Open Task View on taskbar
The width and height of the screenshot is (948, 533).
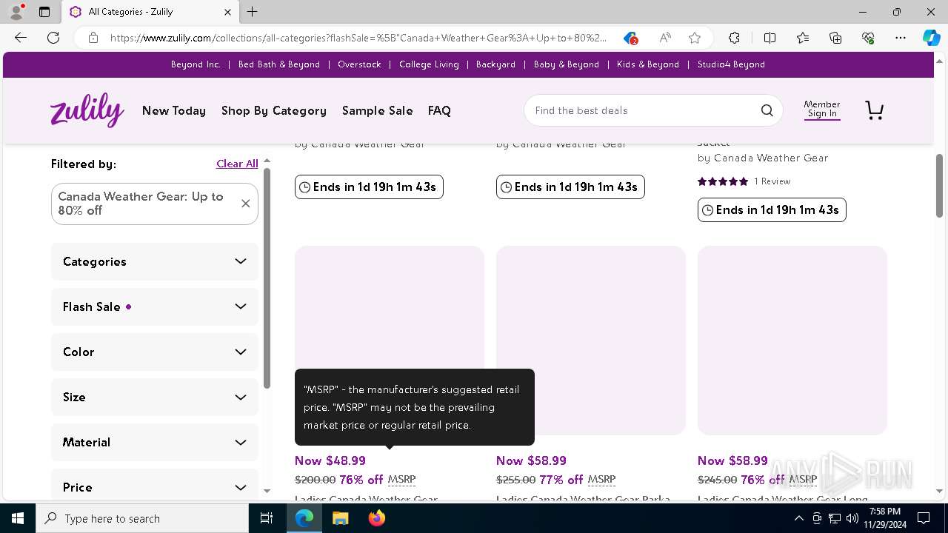267,518
